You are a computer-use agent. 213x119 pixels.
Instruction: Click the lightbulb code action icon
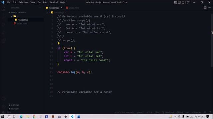coord(59,43)
